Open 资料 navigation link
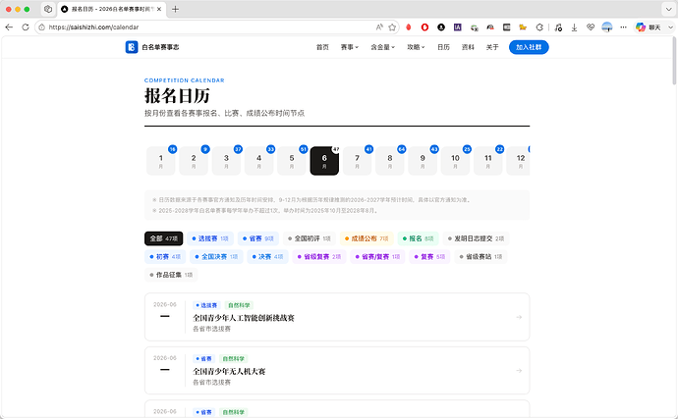Image resolution: width=678 pixels, height=419 pixels. tap(468, 47)
